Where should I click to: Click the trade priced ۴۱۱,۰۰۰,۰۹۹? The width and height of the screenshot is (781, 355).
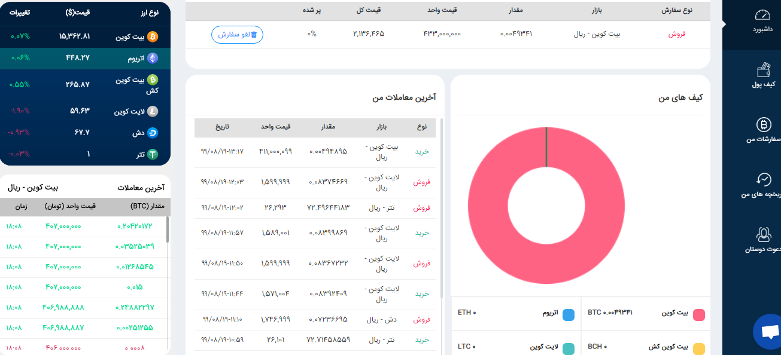(x=276, y=151)
